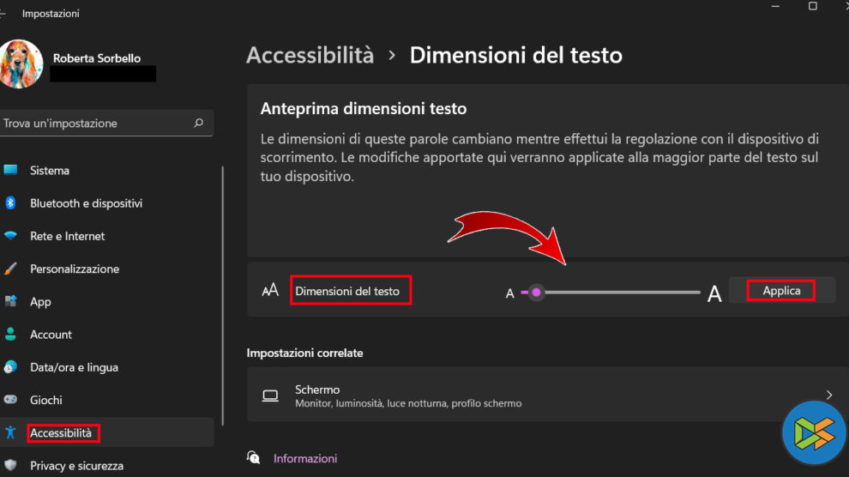
Task: Open Schermo monitor settings row
Action: (540, 395)
